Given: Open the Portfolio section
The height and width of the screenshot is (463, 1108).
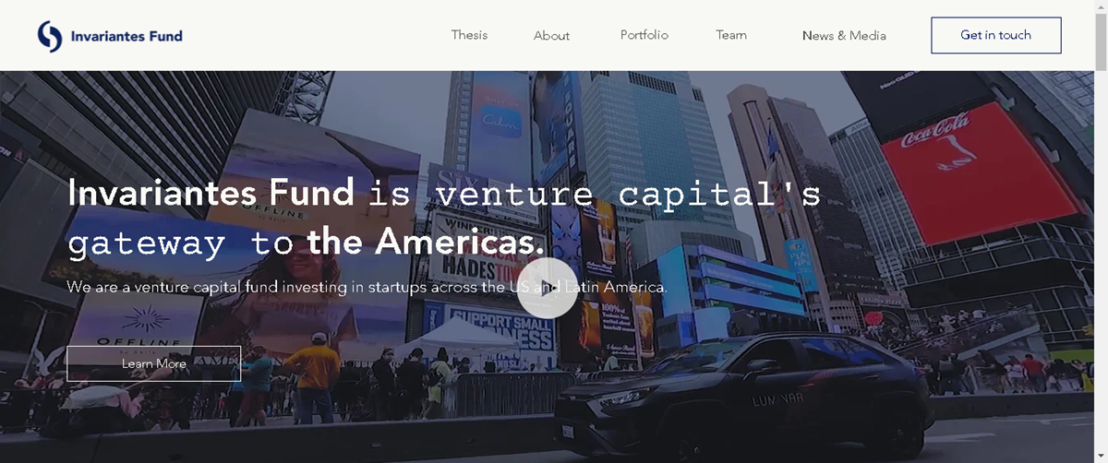Looking at the screenshot, I should click(644, 35).
